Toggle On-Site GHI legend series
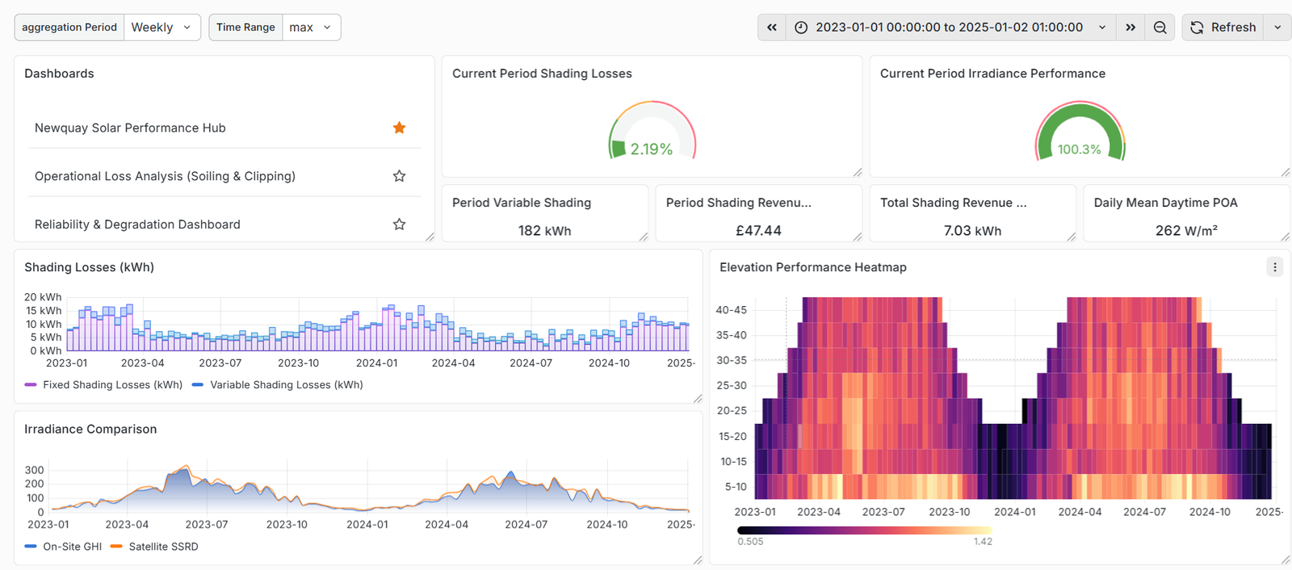1292x570 pixels. (x=72, y=547)
